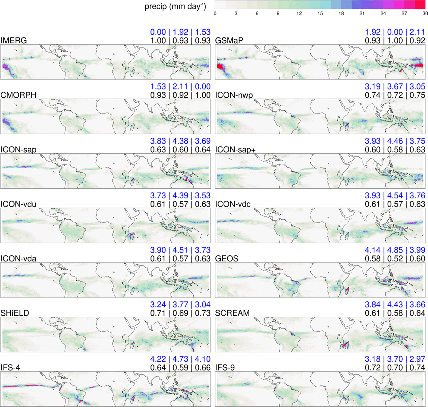The height and width of the screenshot is (407, 428).
Task: Select the IFS-9 map panel
Action: [x=320, y=390]
